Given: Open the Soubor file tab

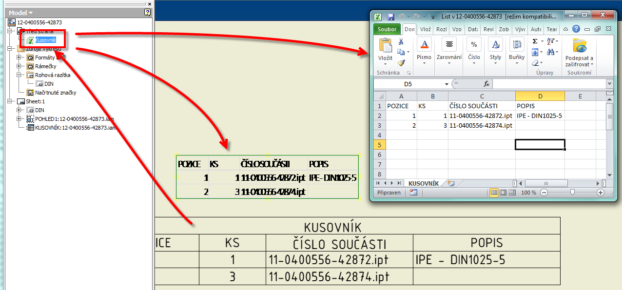Looking at the screenshot, I should click(x=388, y=29).
